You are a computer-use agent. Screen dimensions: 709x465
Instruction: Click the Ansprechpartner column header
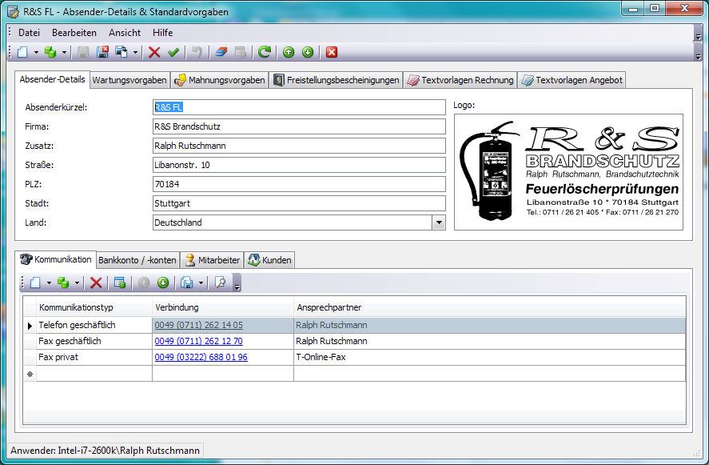(x=490, y=307)
